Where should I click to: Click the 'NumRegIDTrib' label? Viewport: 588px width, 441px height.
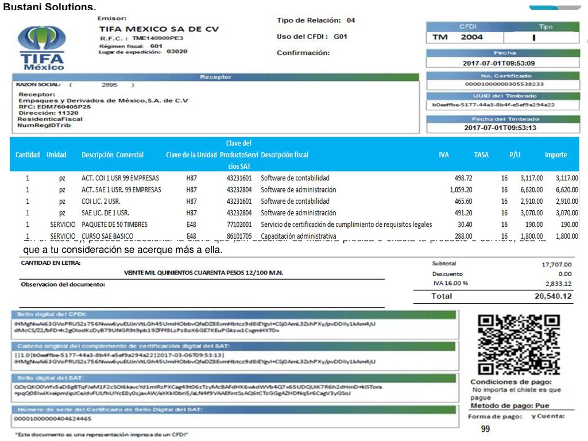coord(44,125)
